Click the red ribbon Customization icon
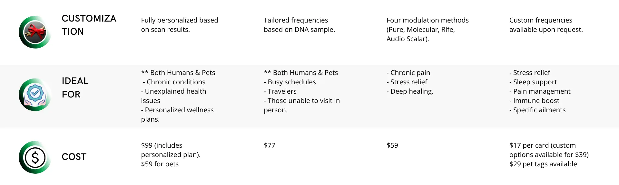The width and height of the screenshot is (619, 185). (35, 32)
